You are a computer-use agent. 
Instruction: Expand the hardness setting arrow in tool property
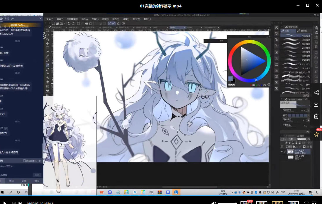pyautogui.click(x=309, y=115)
